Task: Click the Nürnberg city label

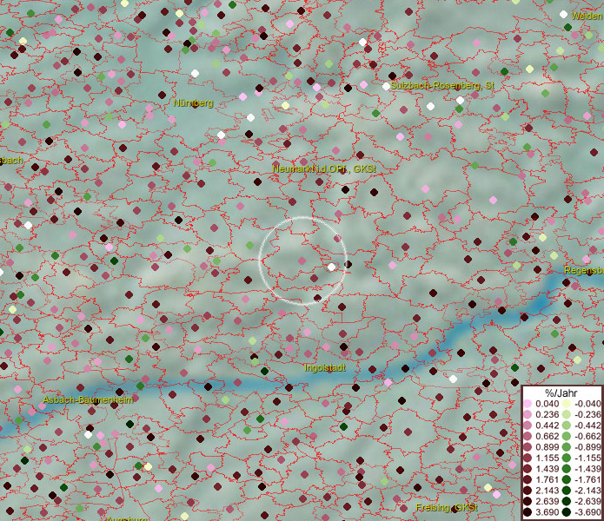Action: pos(193,103)
